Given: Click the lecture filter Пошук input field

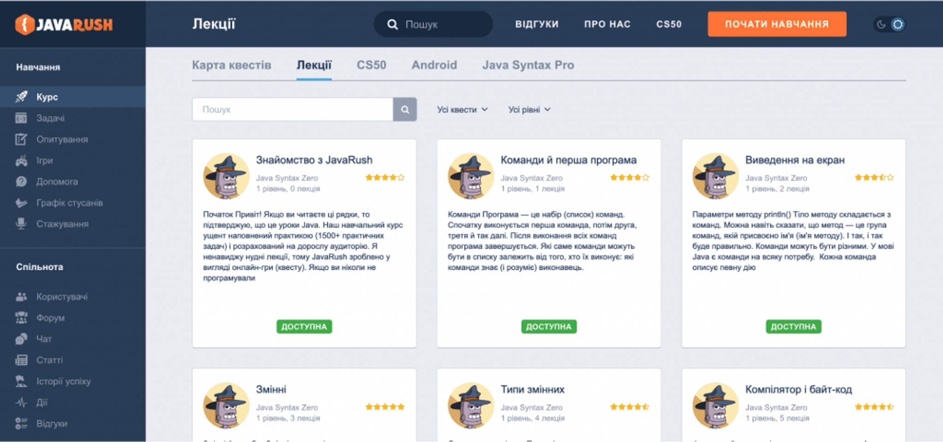Looking at the screenshot, I should tap(292, 110).
